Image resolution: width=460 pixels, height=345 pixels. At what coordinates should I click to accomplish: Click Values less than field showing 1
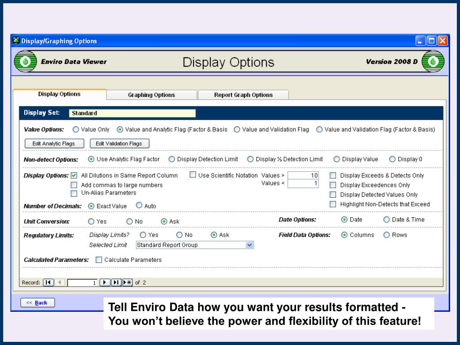[x=303, y=183]
